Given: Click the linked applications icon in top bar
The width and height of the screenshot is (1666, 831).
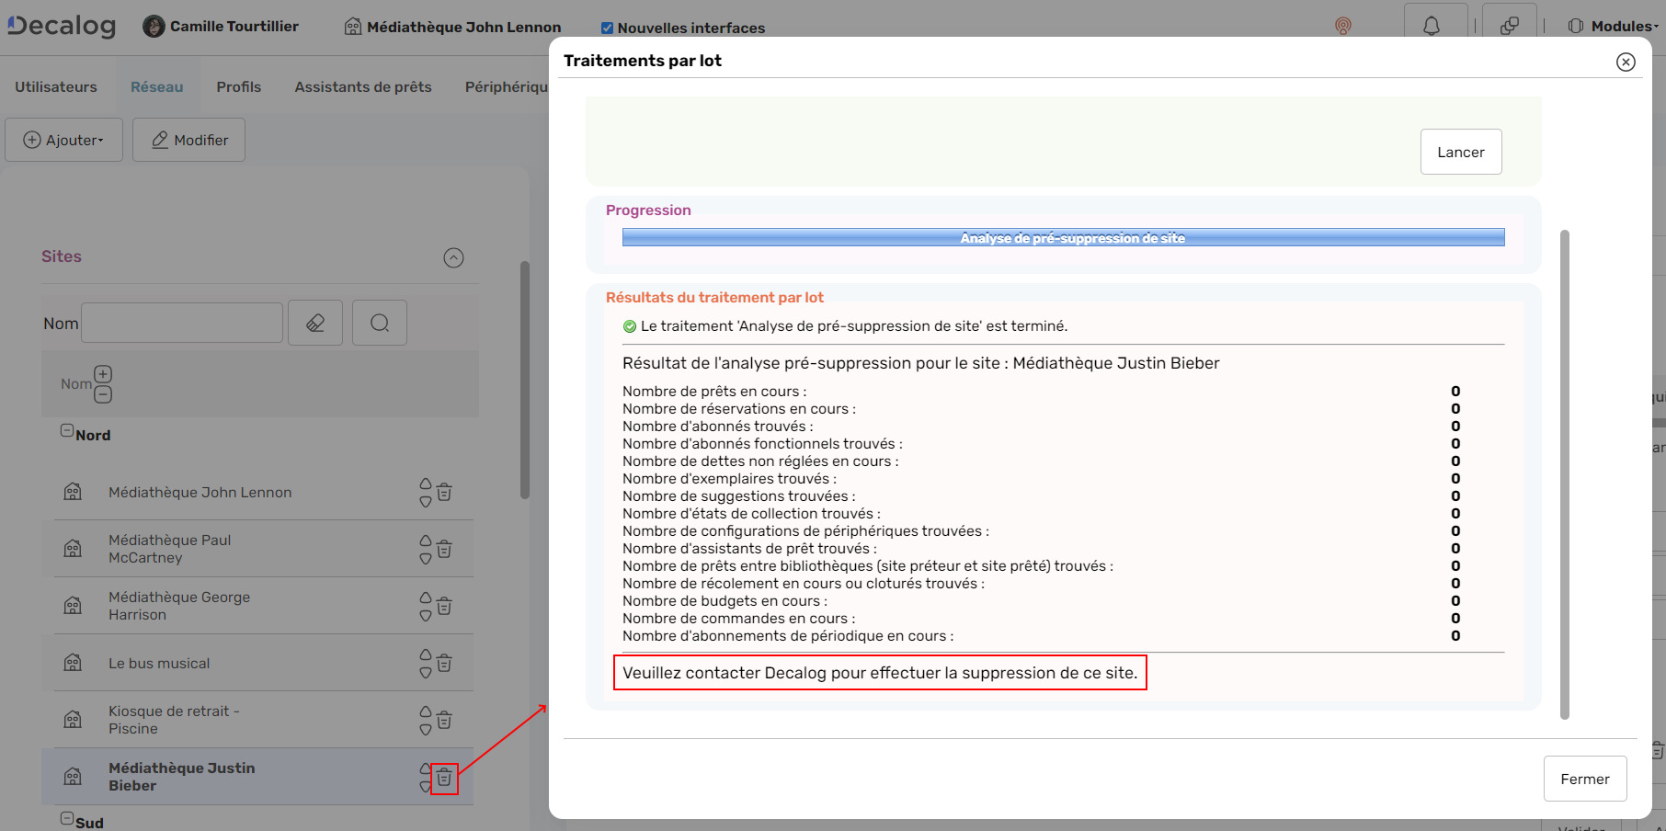Looking at the screenshot, I should pos(1510,25).
